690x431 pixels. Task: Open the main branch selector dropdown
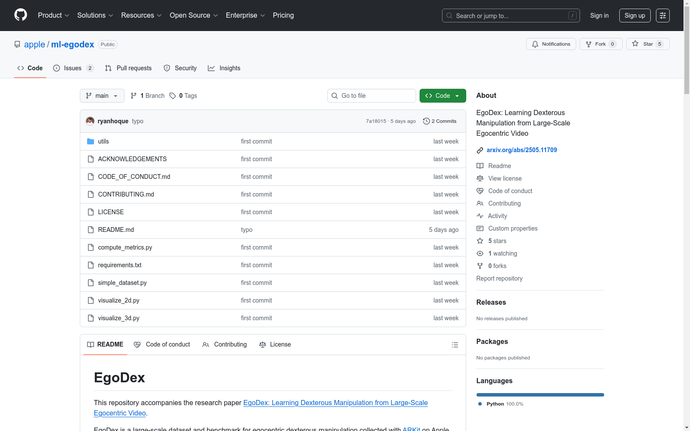(x=102, y=96)
